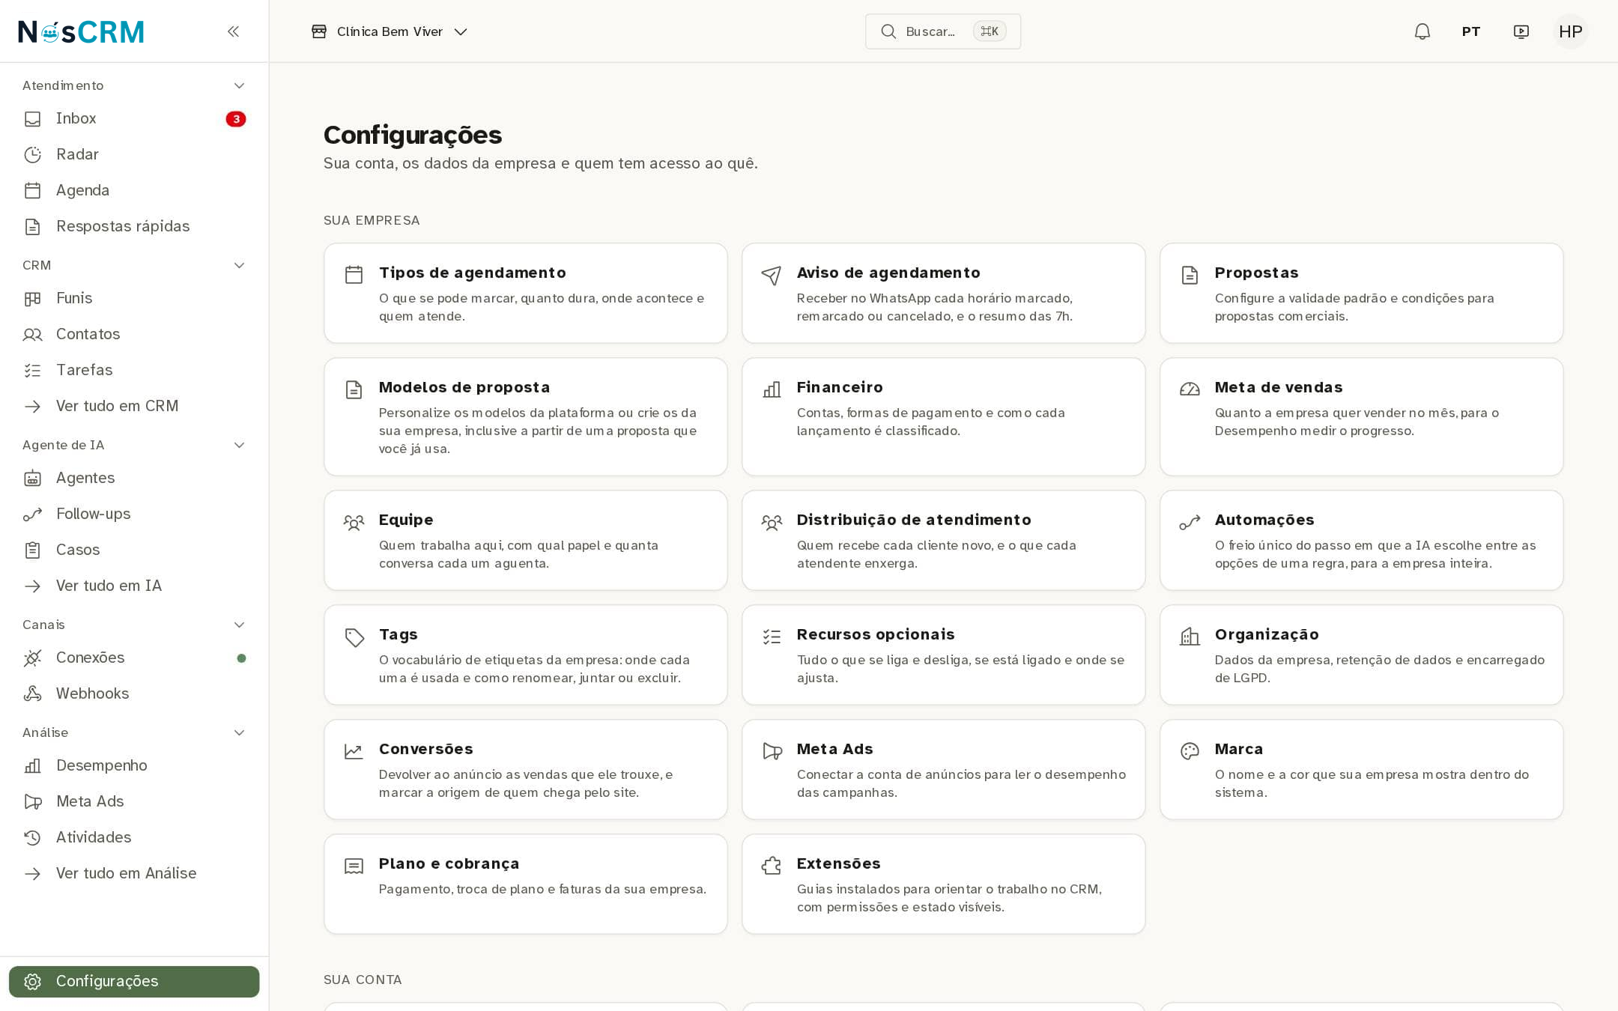Collapse the sidebar with double-chevron icon
The width and height of the screenshot is (1618, 1011).
233,31
